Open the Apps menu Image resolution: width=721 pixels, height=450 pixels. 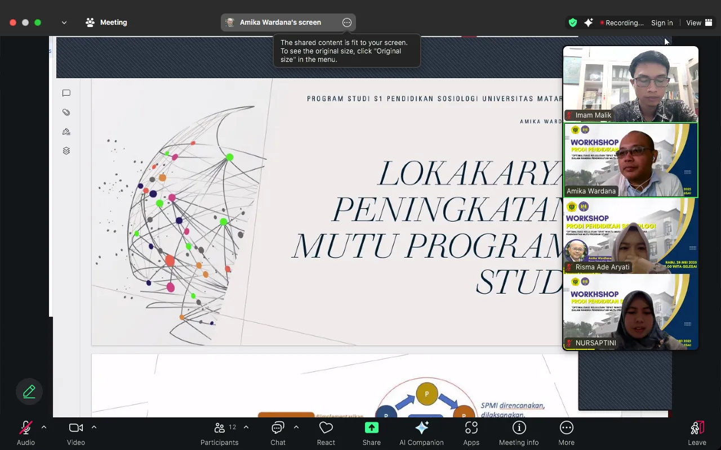tap(471, 433)
